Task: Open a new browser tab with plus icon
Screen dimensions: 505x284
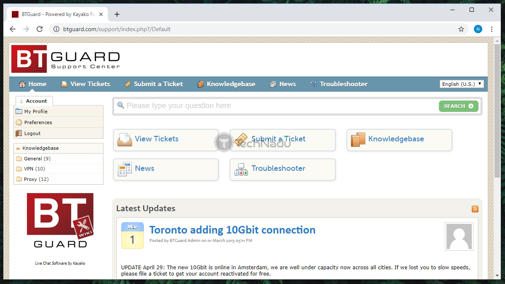Action: (x=117, y=14)
